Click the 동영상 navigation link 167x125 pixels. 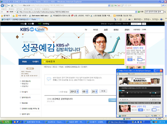click(x=116, y=30)
